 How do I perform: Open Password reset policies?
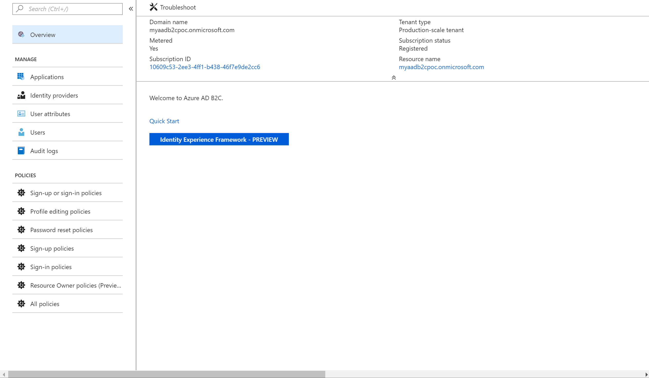61,230
